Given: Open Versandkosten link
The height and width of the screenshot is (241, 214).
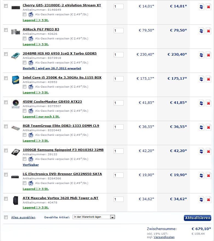Looking at the screenshot, I should pyautogui.click(x=164, y=237).
